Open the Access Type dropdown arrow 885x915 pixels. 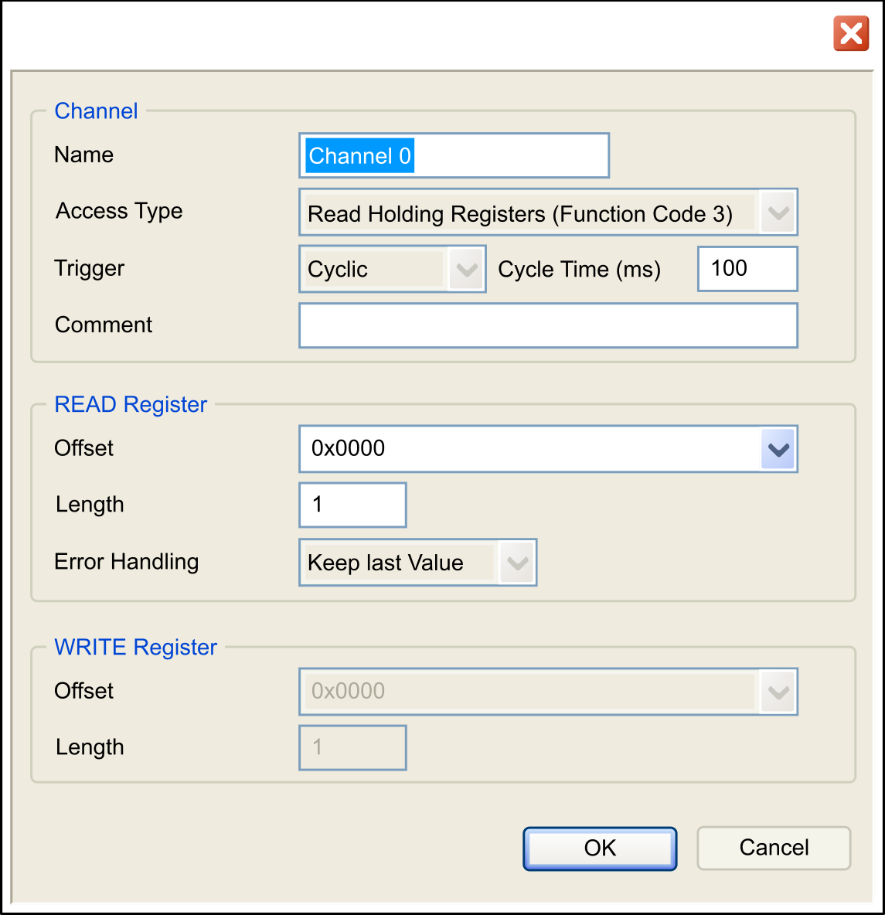(x=778, y=213)
